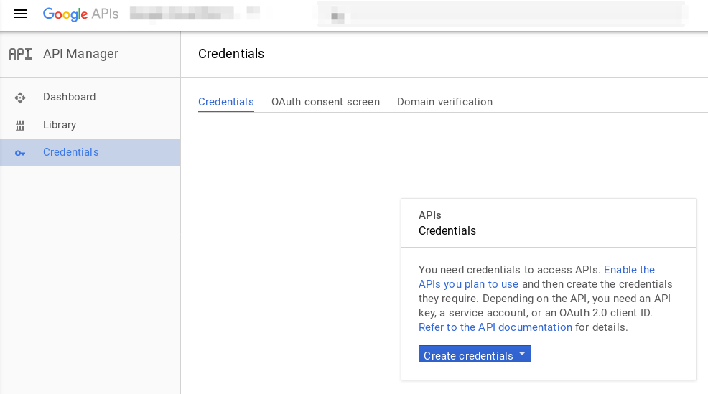708x394 pixels.
Task: Click the search field in top bar
Action: pos(501,14)
